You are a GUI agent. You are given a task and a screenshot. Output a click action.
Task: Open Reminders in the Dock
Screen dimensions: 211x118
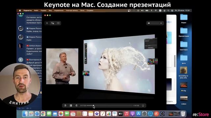pos(85,114)
